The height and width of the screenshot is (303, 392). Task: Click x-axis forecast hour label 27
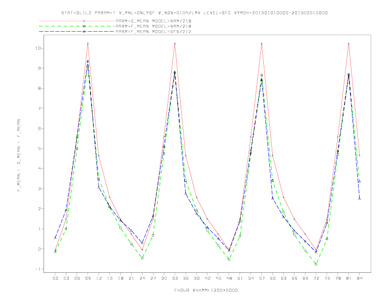pos(153,278)
